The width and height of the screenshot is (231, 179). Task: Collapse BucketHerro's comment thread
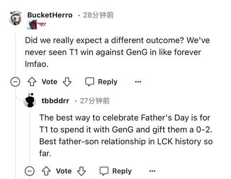point(15,81)
